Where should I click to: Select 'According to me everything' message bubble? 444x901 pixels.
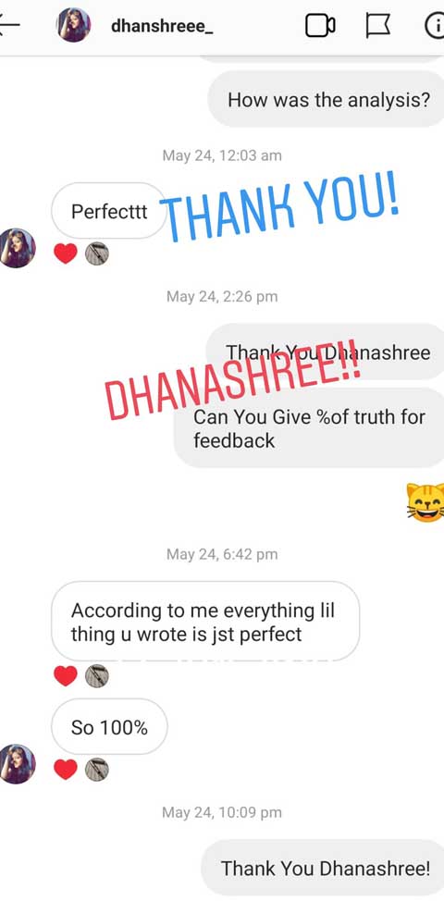205,621
